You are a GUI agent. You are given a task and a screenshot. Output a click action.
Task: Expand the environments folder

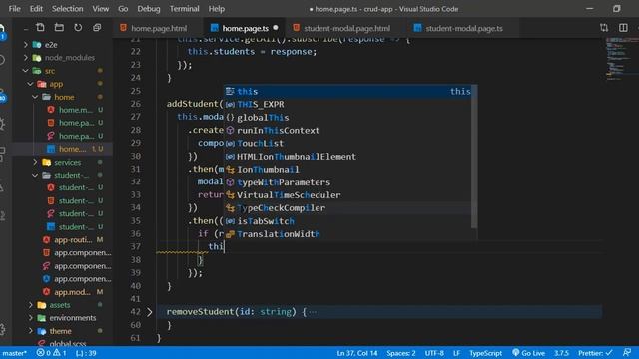pyautogui.click(x=31, y=318)
